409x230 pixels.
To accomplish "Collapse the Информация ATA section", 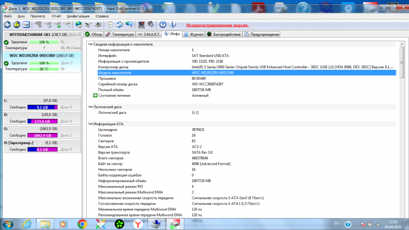I will 90,124.
